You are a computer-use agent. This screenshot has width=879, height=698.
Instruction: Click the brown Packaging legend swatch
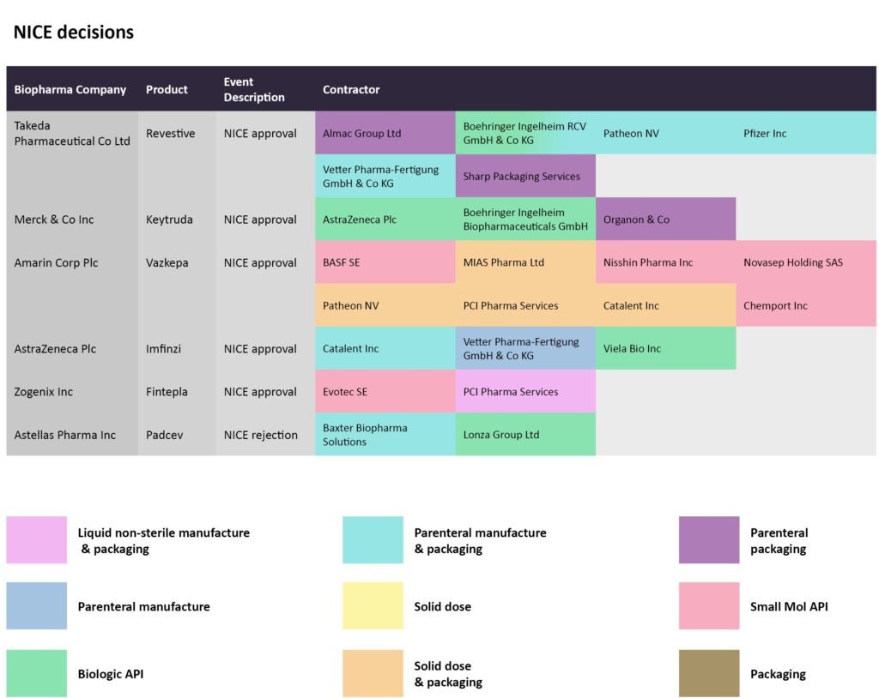point(708,673)
